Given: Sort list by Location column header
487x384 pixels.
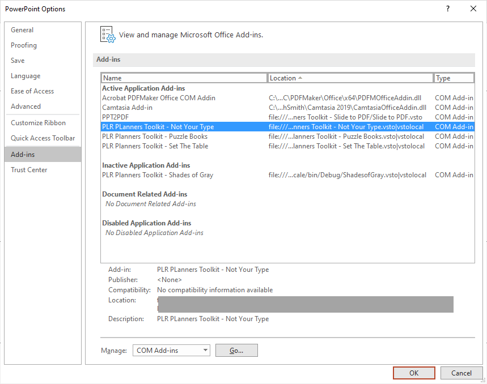Looking at the screenshot, I should [350, 78].
